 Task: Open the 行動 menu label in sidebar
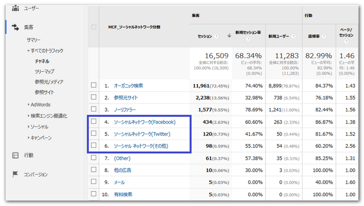(28, 155)
